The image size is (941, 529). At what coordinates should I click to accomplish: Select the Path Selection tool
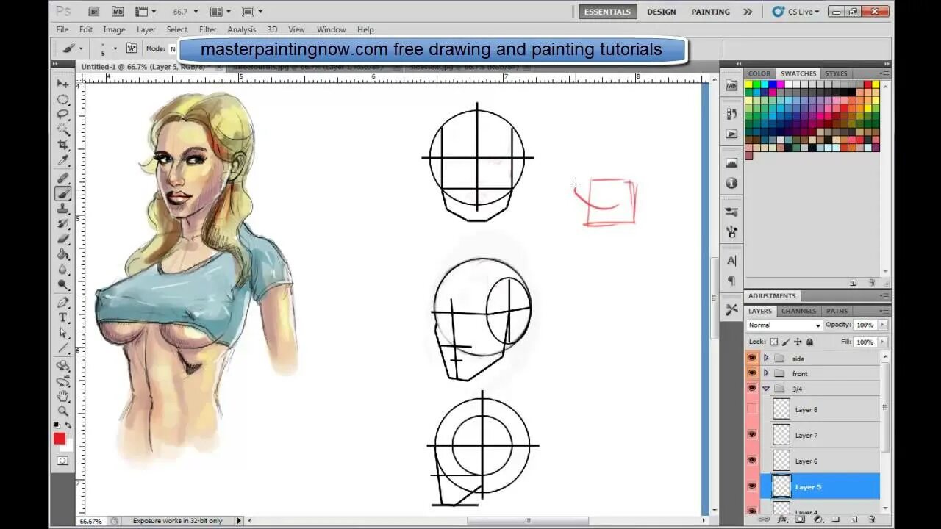pyautogui.click(x=63, y=334)
